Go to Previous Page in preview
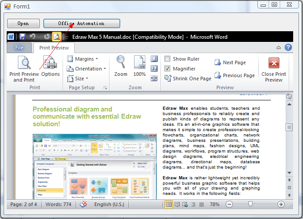This screenshot has width=303, height=219. (x=234, y=76)
